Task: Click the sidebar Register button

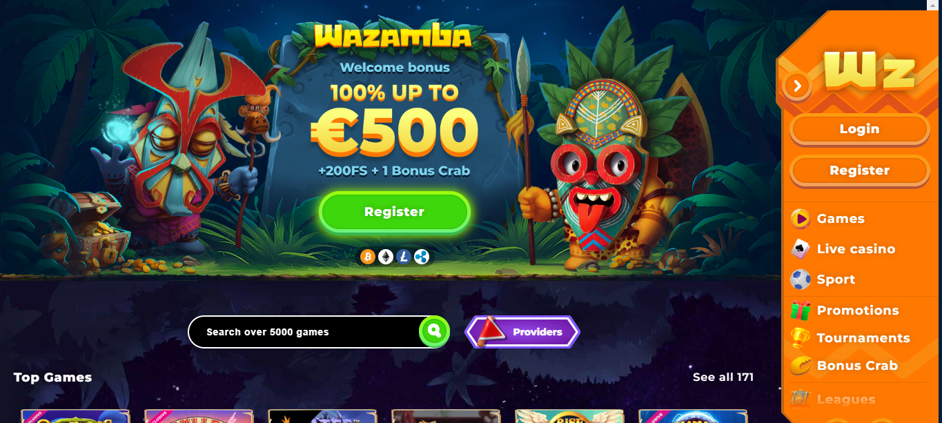Action: click(860, 170)
